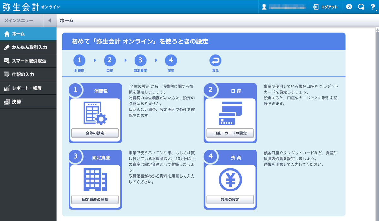Click the ログアウト button

326,7
